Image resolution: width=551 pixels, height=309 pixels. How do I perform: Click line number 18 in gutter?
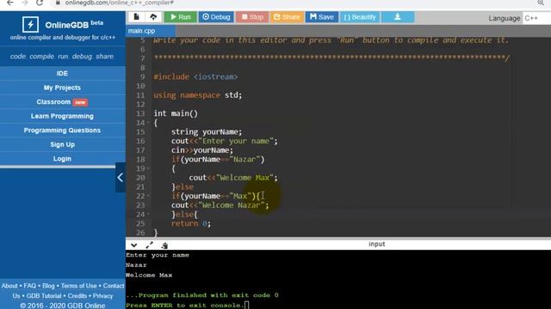140,160
